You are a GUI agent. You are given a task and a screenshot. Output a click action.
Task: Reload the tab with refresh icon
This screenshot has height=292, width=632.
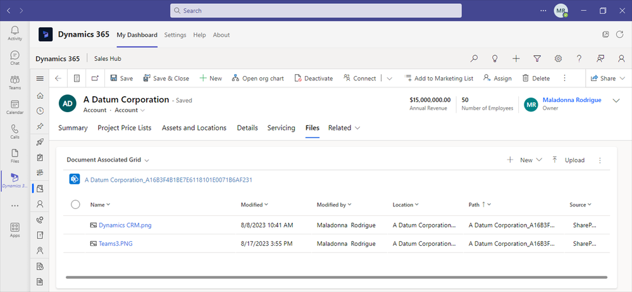point(620,35)
